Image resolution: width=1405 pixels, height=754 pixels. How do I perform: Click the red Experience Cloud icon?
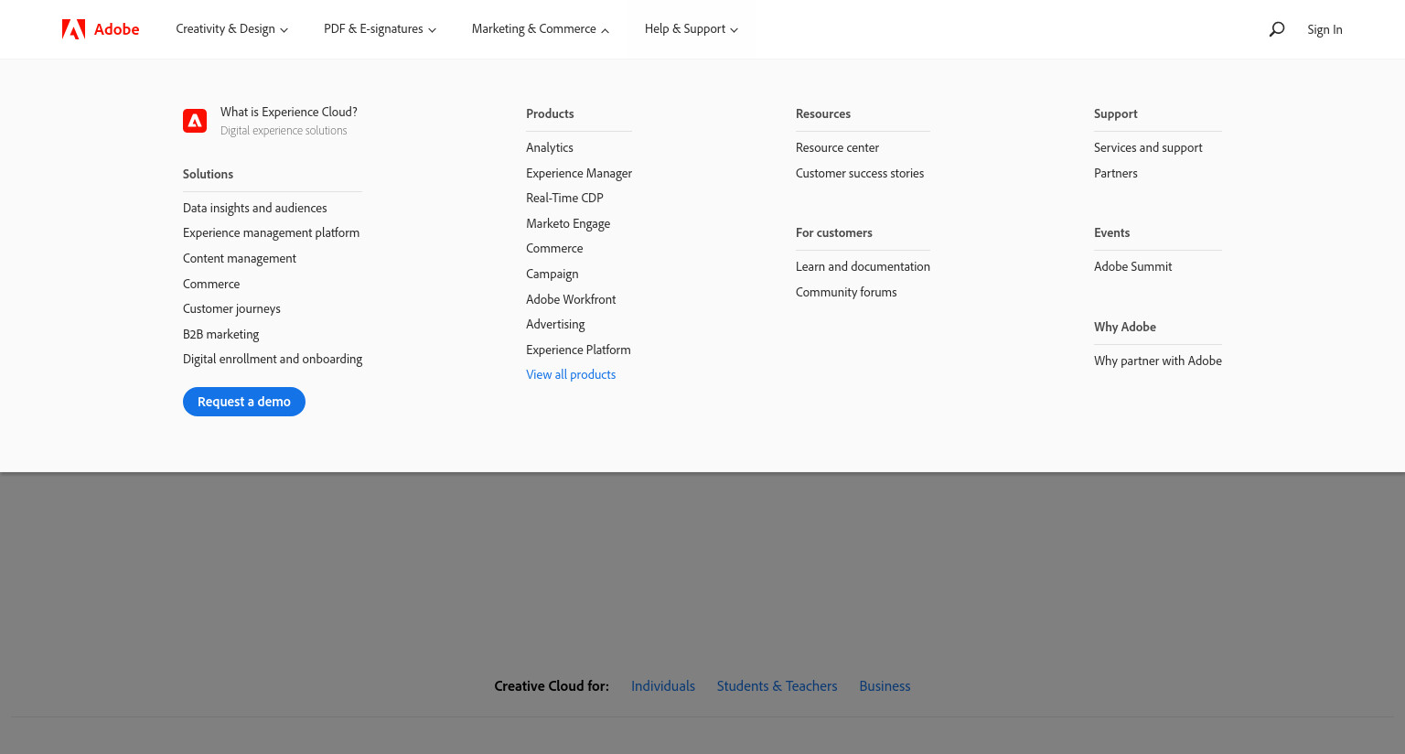[195, 121]
